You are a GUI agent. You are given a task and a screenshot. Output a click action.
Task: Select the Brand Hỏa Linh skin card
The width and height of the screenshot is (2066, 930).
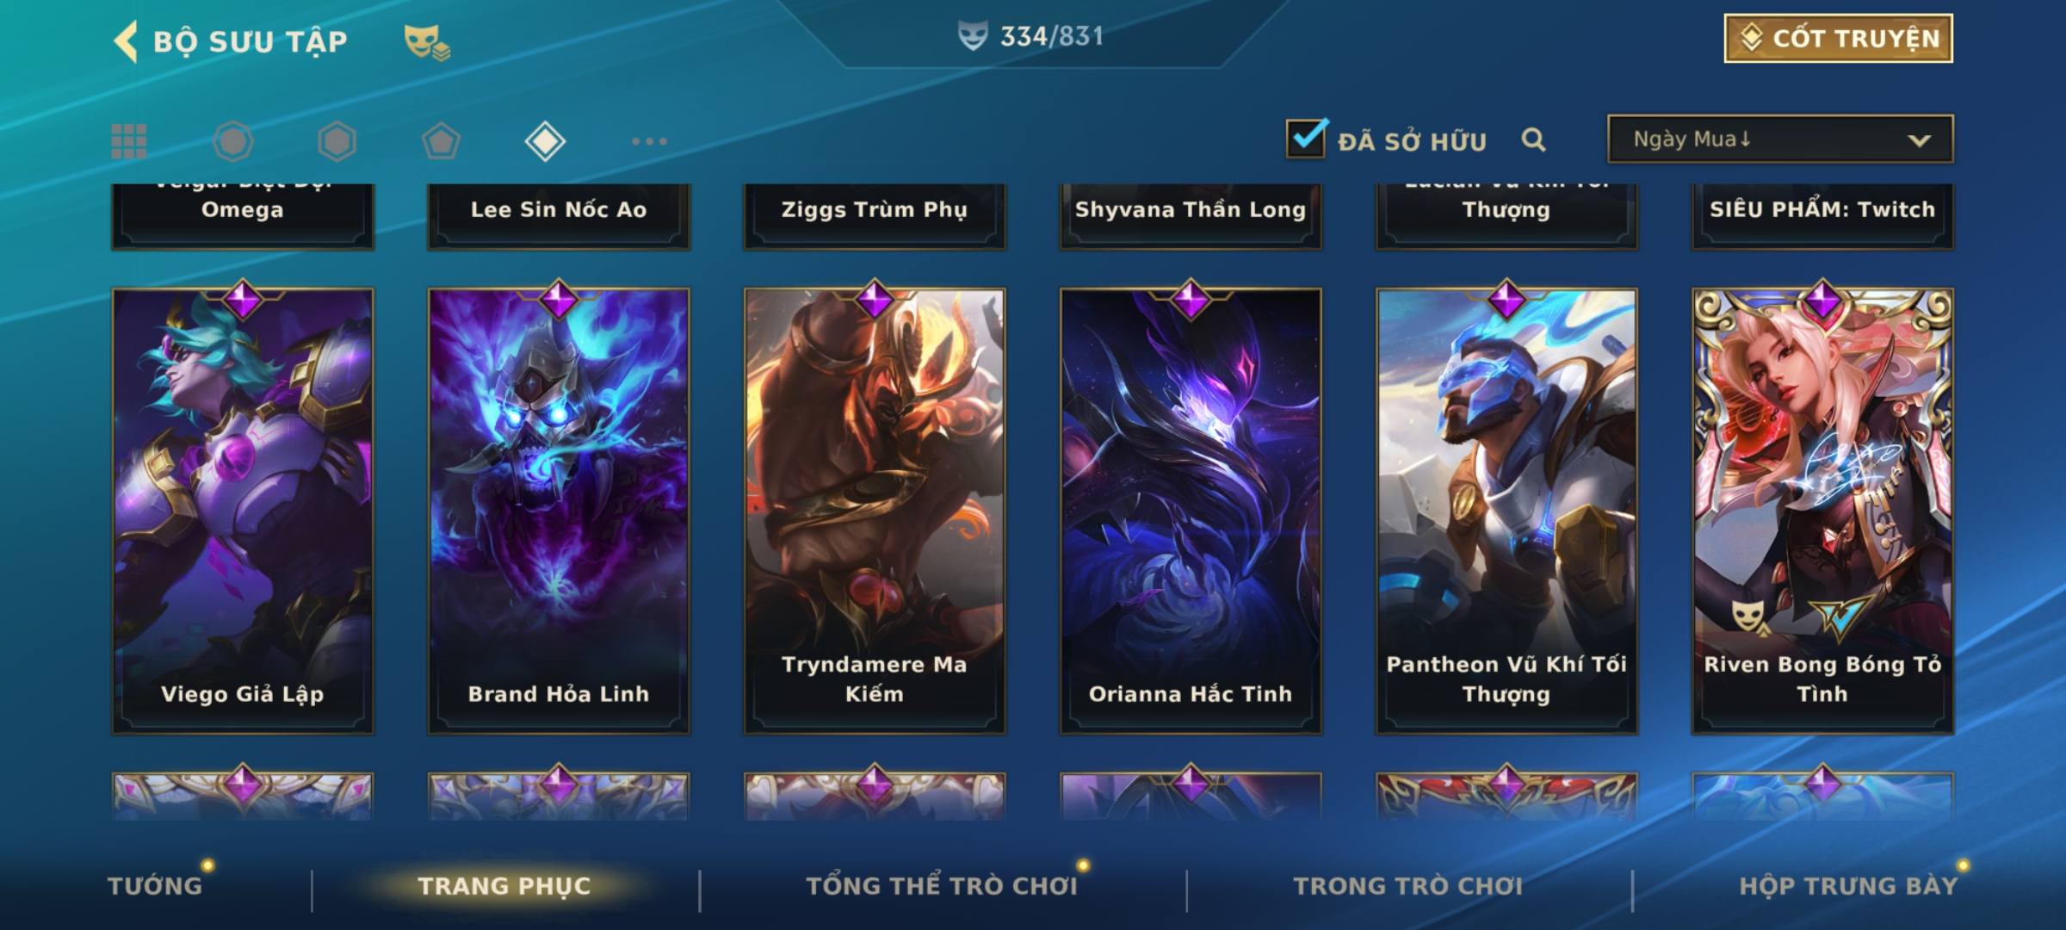click(x=559, y=512)
